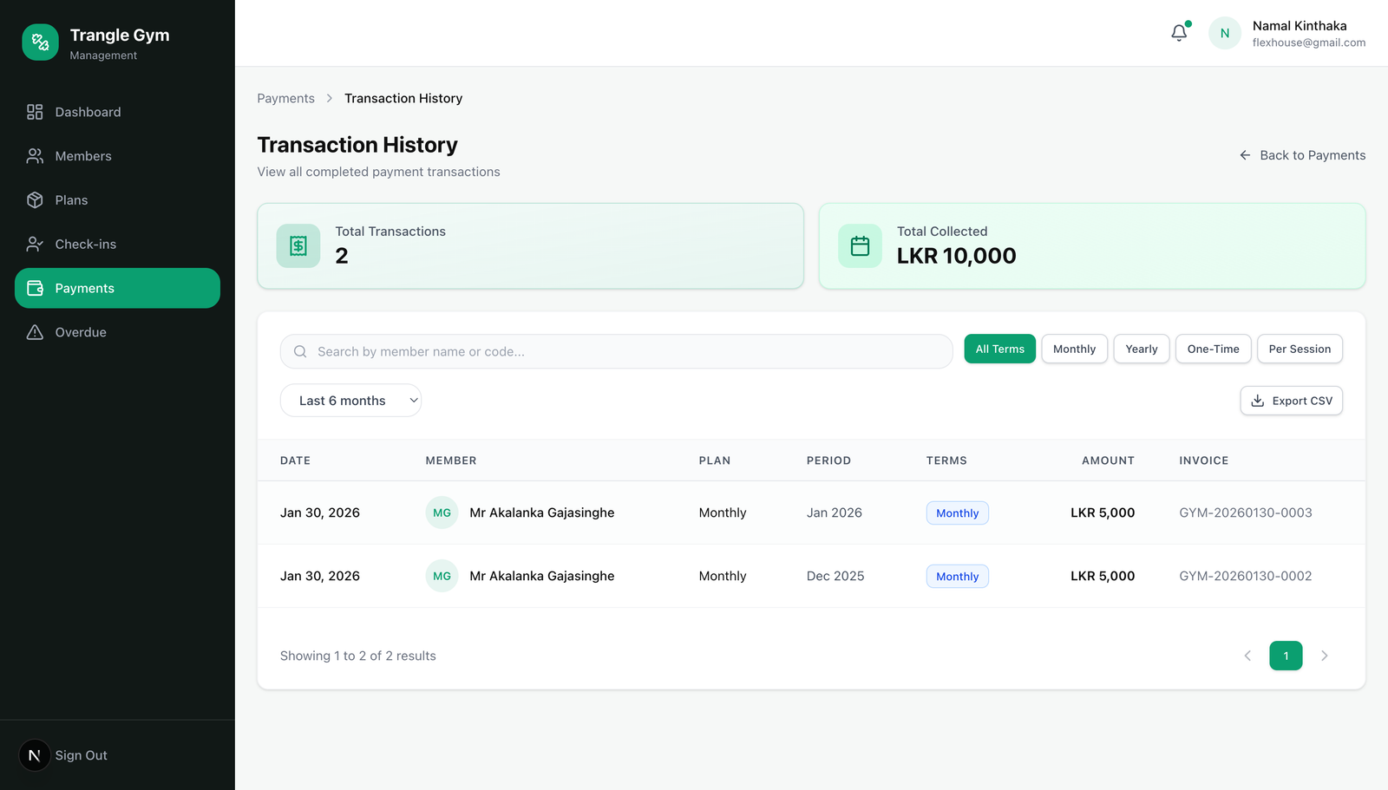The height and width of the screenshot is (790, 1388).
Task: Click the PERIOD column header
Action: (828, 460)
